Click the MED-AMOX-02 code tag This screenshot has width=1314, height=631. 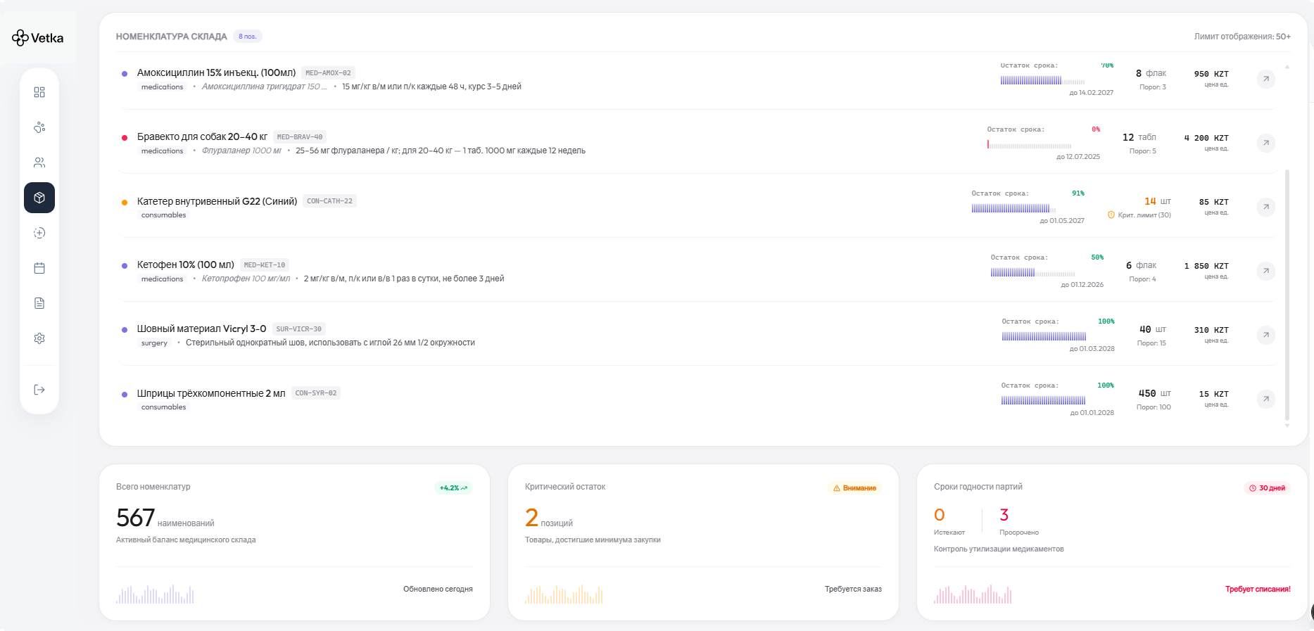point(328,72)
